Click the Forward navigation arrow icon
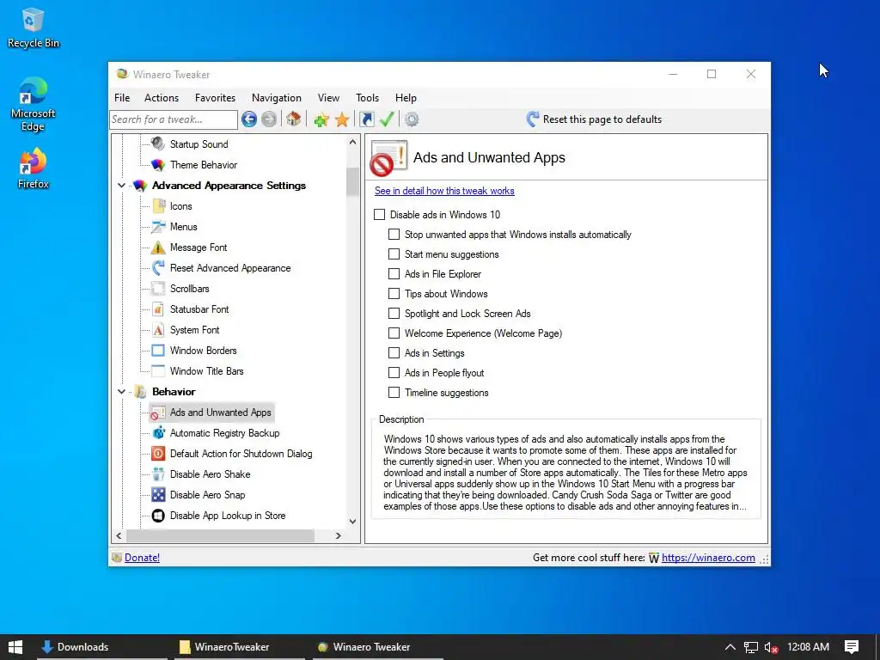 269,119
